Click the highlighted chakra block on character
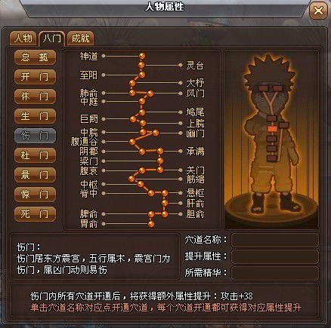Image resolution: width=331 pixels, height=328 pixels. 272,129
